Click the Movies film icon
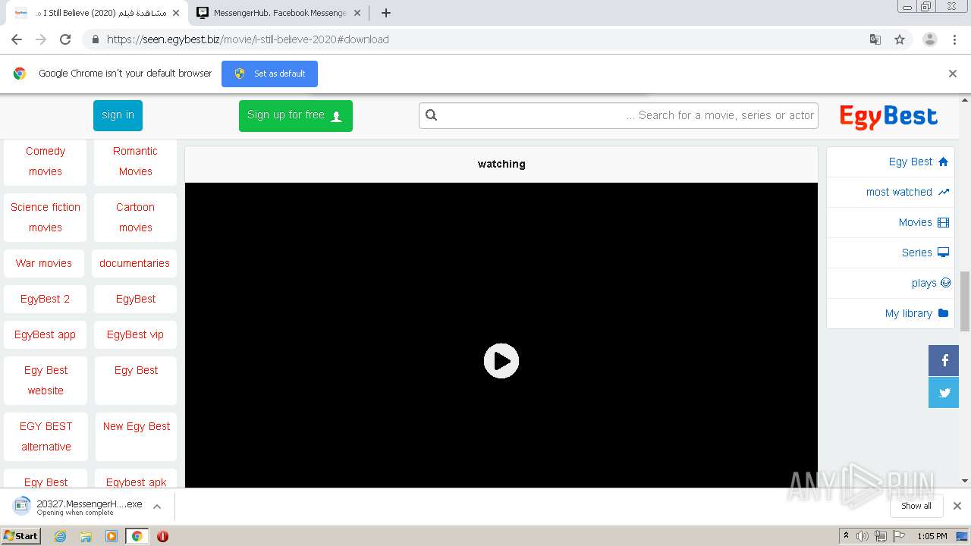Image resolution: width=971 pixels, height=546 pixels. coord(943,222)
